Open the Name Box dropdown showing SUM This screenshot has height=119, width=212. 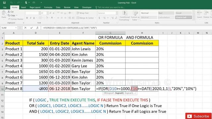[16, 28]
